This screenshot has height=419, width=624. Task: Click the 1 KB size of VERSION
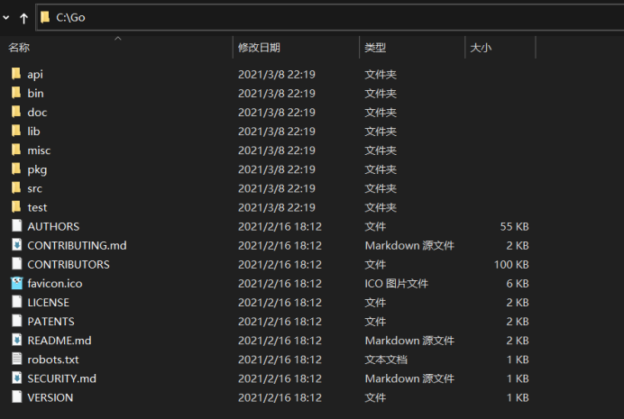[518, 398]
